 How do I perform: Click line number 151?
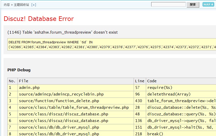click(140, 127)
